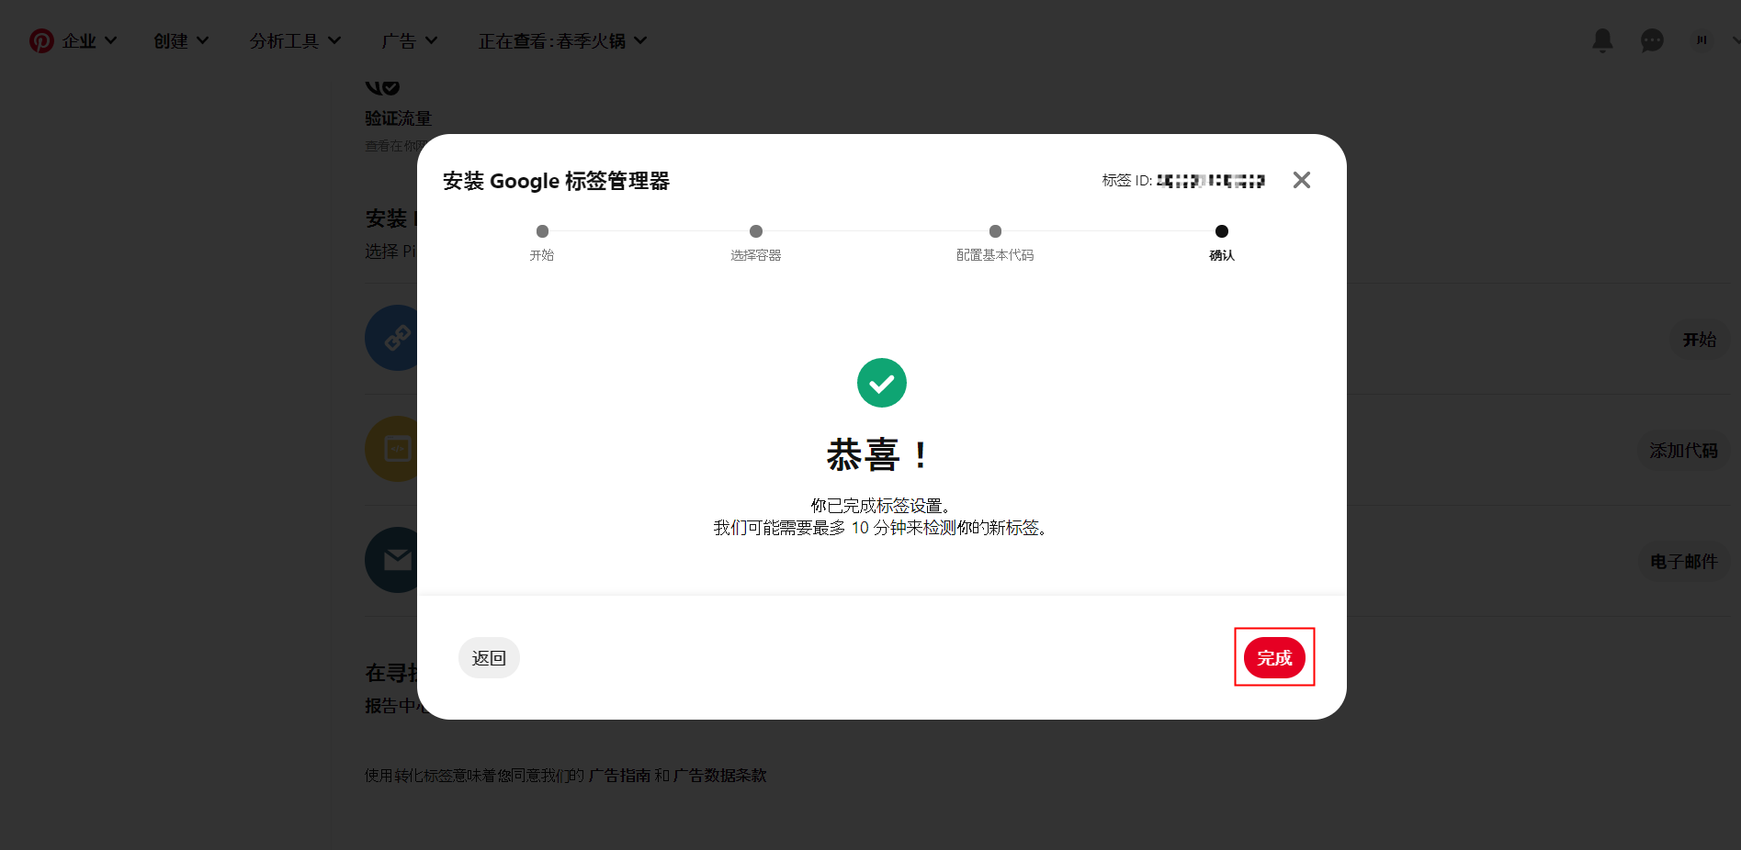Open the 广告指南 link
Image resolution: width=1741 pixels, height=850 pixels.
[619, 775]
